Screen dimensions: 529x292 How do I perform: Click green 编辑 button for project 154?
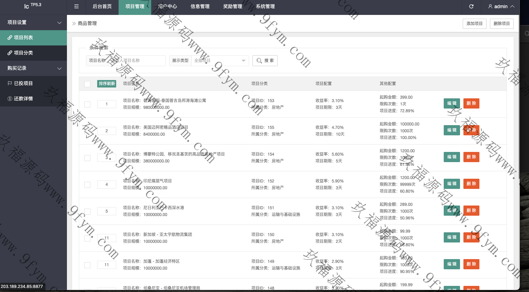click(452, 157)
